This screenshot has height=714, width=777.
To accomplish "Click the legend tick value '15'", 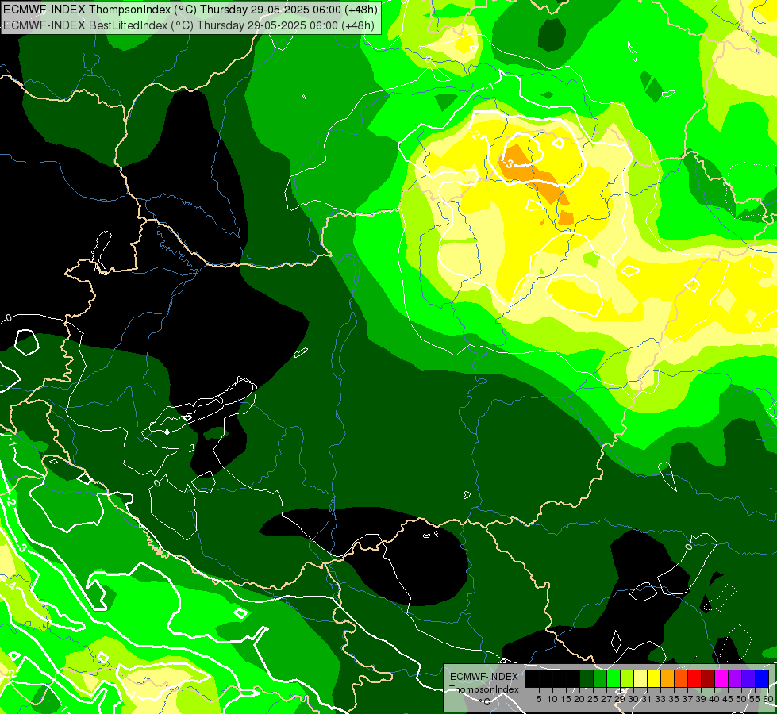I will [x=566, y=699].
